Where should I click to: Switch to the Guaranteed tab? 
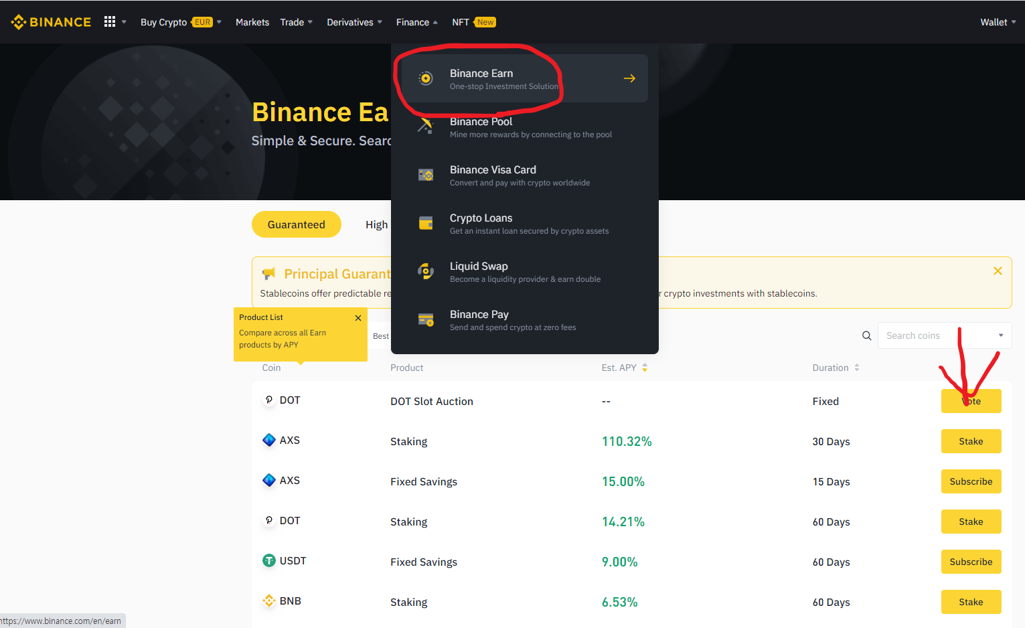pos(297,224)
